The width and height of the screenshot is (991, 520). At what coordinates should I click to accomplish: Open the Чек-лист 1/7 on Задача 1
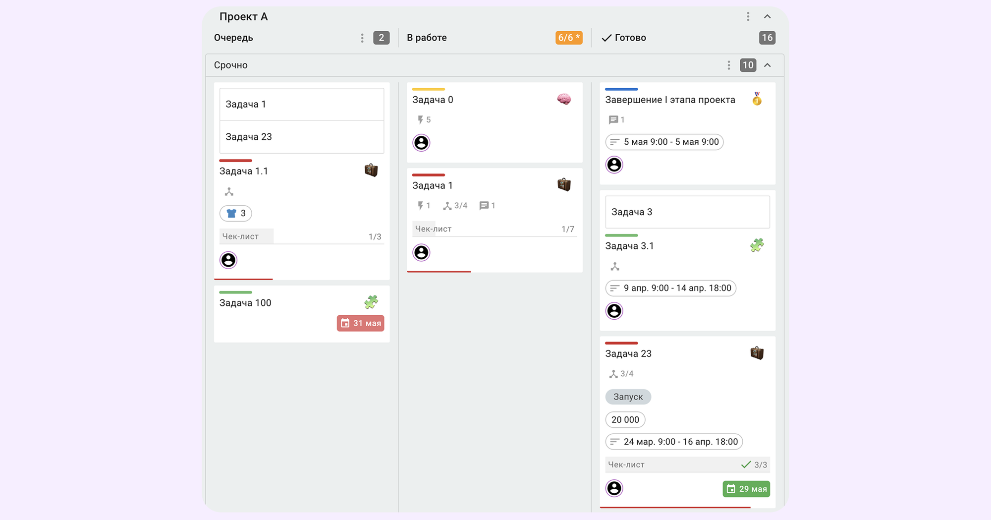[494, 229]
